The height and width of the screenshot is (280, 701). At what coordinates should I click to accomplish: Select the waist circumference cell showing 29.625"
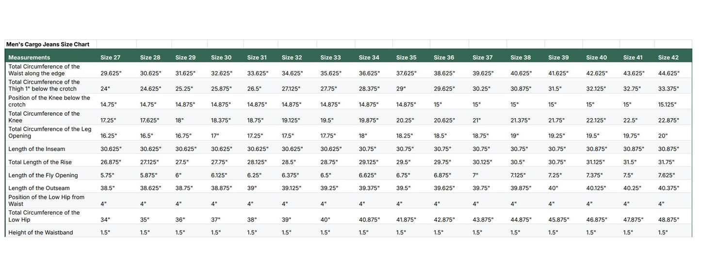point(111,73)
